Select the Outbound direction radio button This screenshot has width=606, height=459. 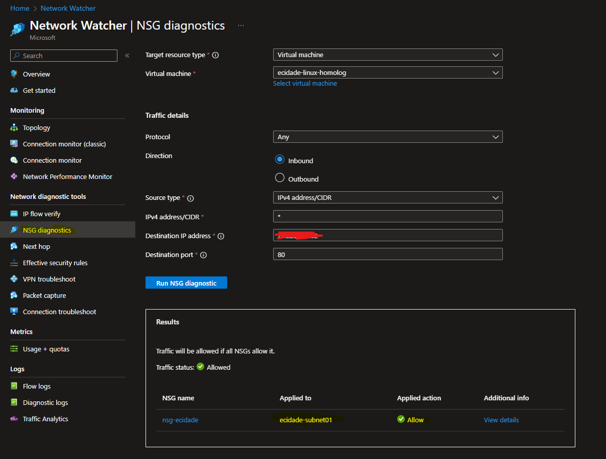click(279, 177)
